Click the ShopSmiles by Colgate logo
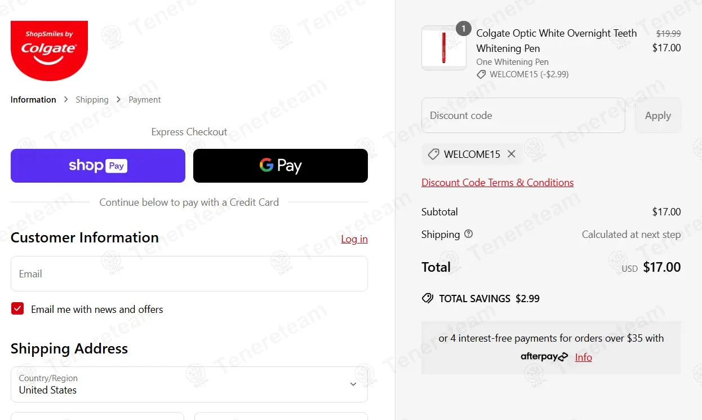Image resolution: width=702 pixels, height=420 pixels. (49, 50)
